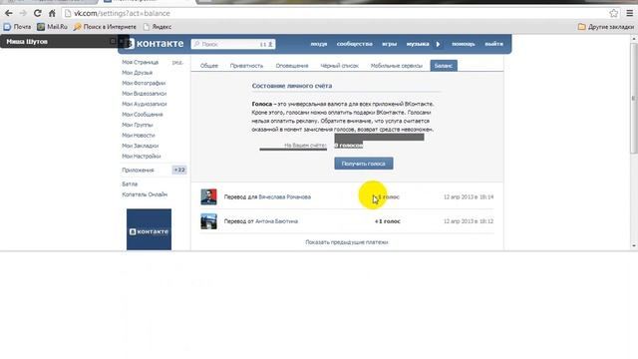Open Антона Бахтина avatar thumbnail
Image resolution: width=638 pixels, height=359 pixels.
(208, 221)
